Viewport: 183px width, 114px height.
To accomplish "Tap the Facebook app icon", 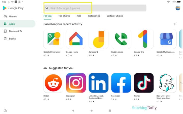I will click(121, 83).
